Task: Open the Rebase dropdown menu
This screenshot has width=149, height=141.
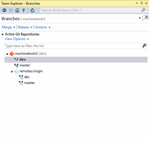Action: pos(25,27)
